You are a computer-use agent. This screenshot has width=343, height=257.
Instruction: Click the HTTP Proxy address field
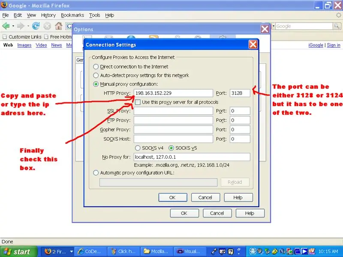point(173,93)
